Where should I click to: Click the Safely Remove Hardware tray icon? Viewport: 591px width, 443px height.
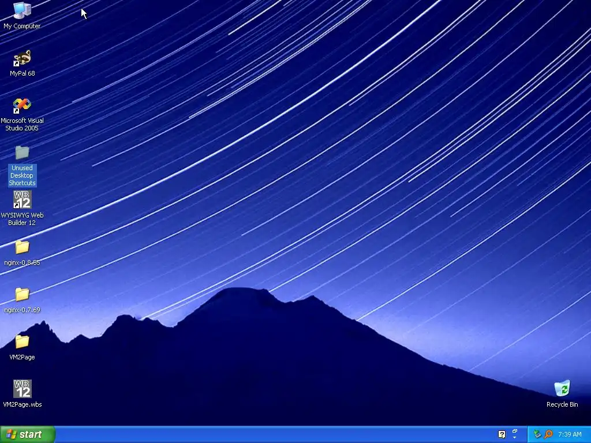(537, 434)
